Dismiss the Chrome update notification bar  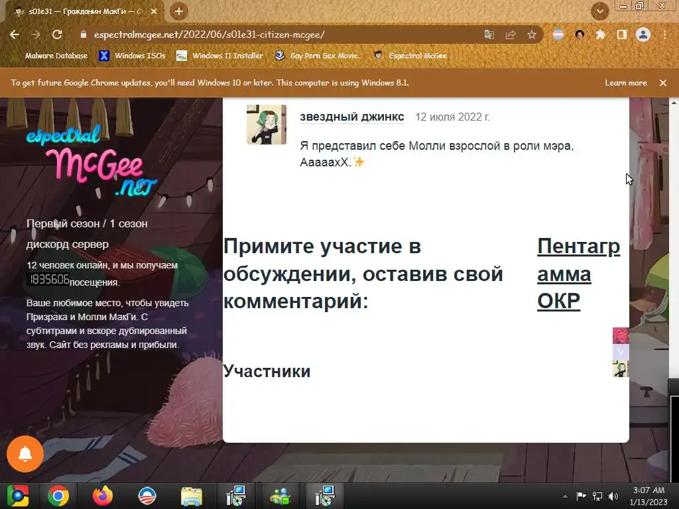663,83
